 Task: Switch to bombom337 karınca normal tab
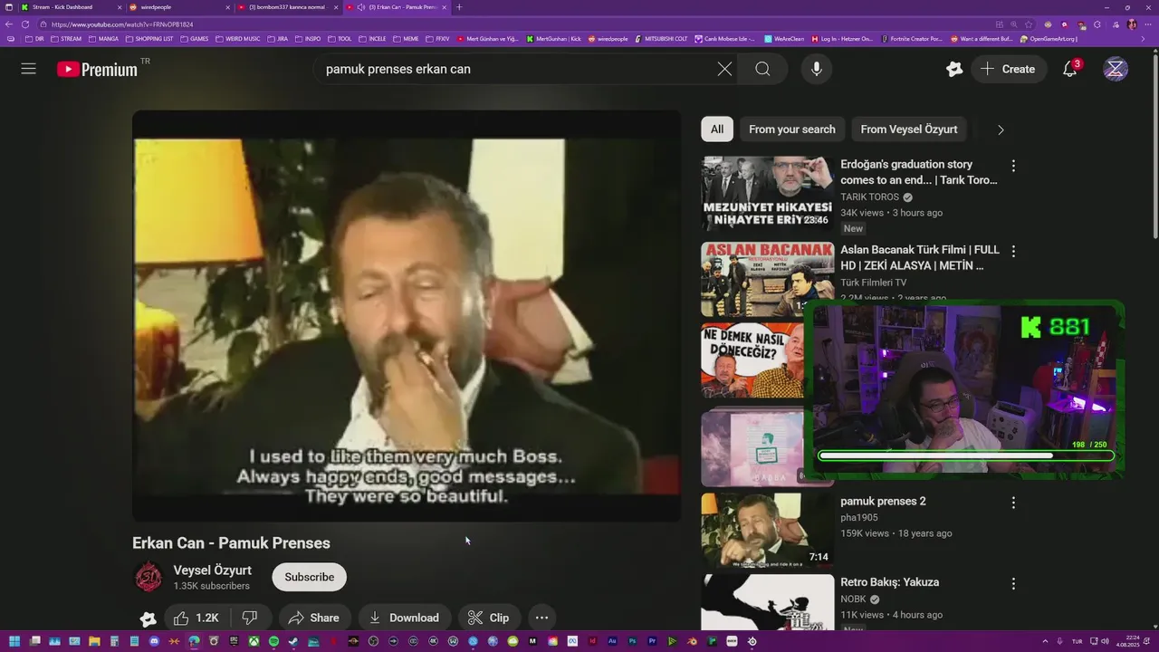pyautogui.click(x=287, y=7)
